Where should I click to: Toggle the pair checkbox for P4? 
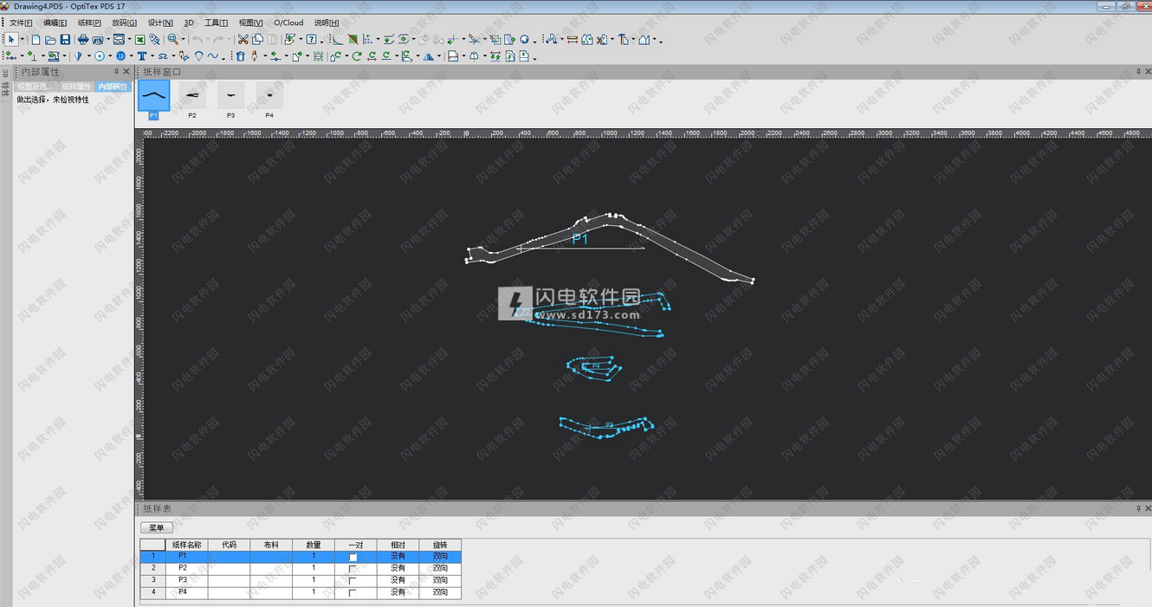(x=353, y=593)
